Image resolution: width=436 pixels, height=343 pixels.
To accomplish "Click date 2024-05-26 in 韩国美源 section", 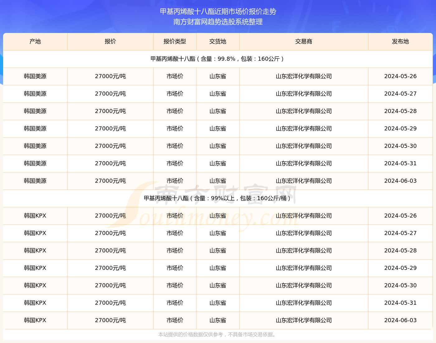I will pyautogui.click(x=400, y=76).
